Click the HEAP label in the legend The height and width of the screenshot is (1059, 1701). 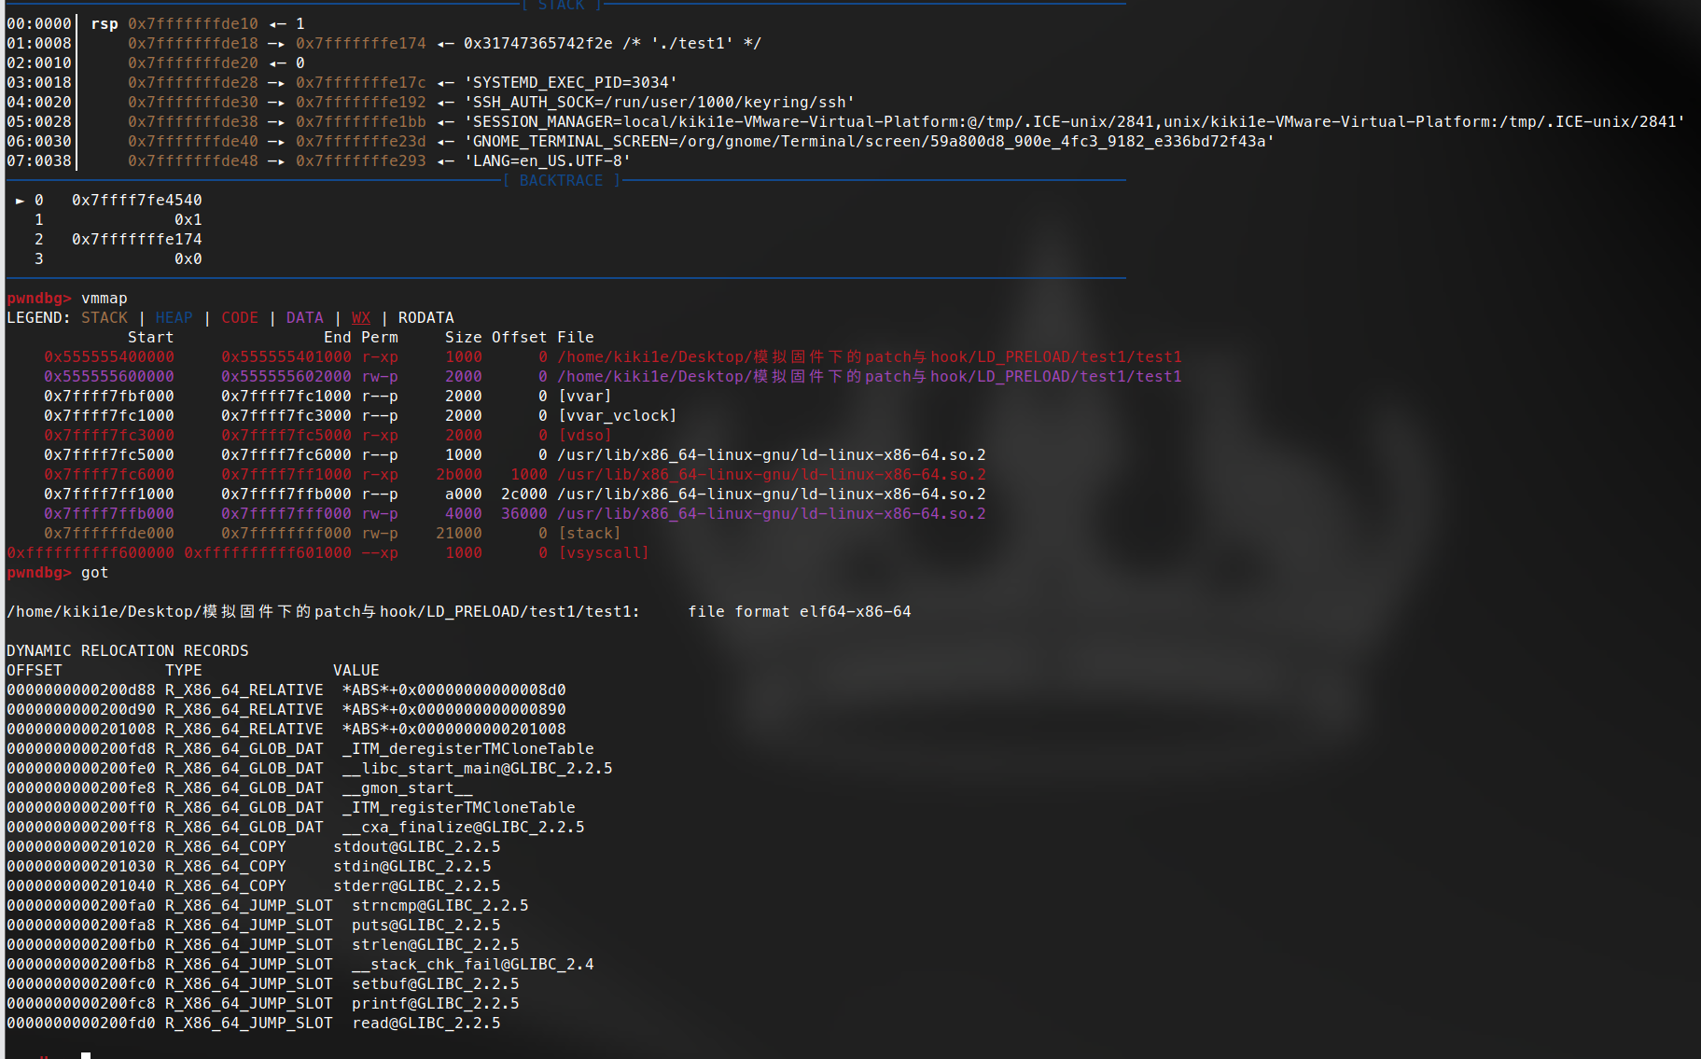tap(174, 318)
